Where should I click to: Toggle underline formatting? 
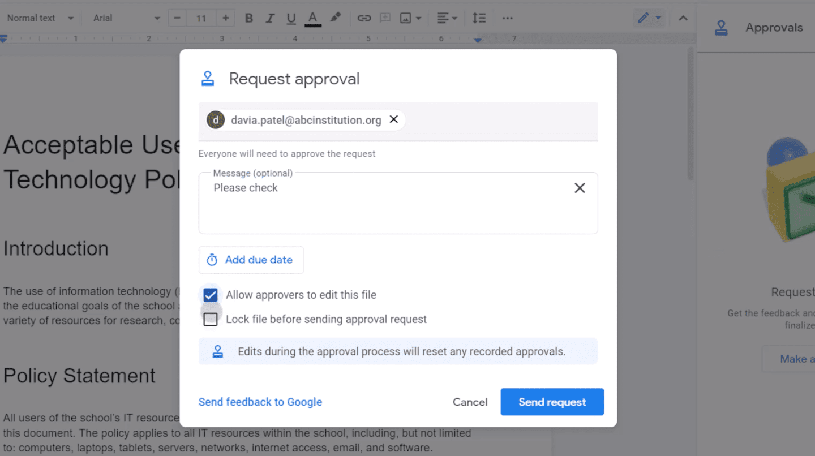291,18
